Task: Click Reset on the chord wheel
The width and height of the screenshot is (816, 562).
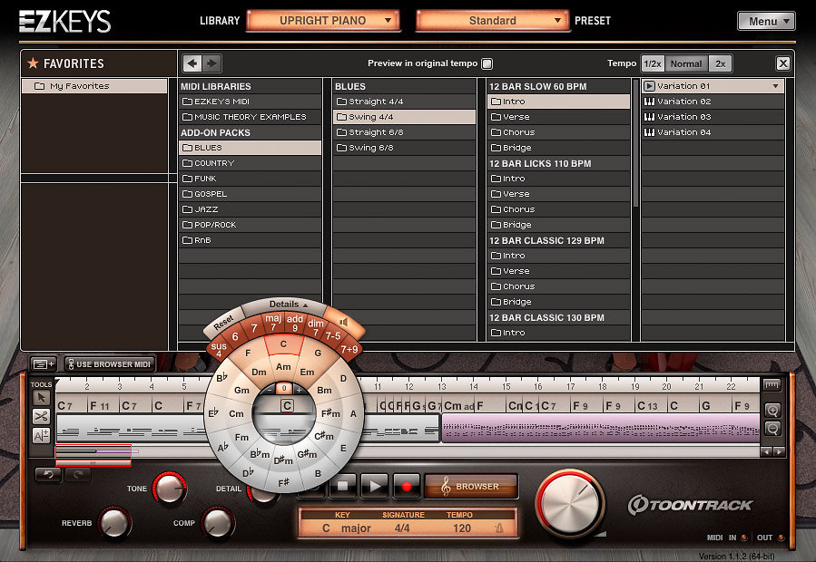Action: click(224, 323)
